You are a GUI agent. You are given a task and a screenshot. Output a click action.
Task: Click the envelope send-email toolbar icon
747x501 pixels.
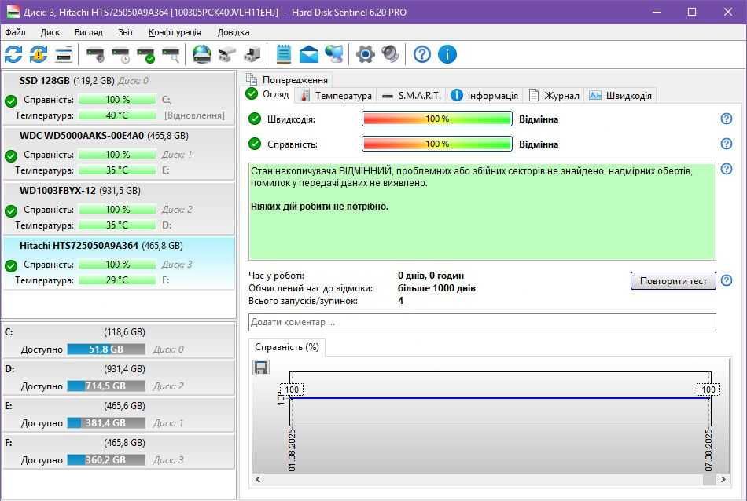309,54
